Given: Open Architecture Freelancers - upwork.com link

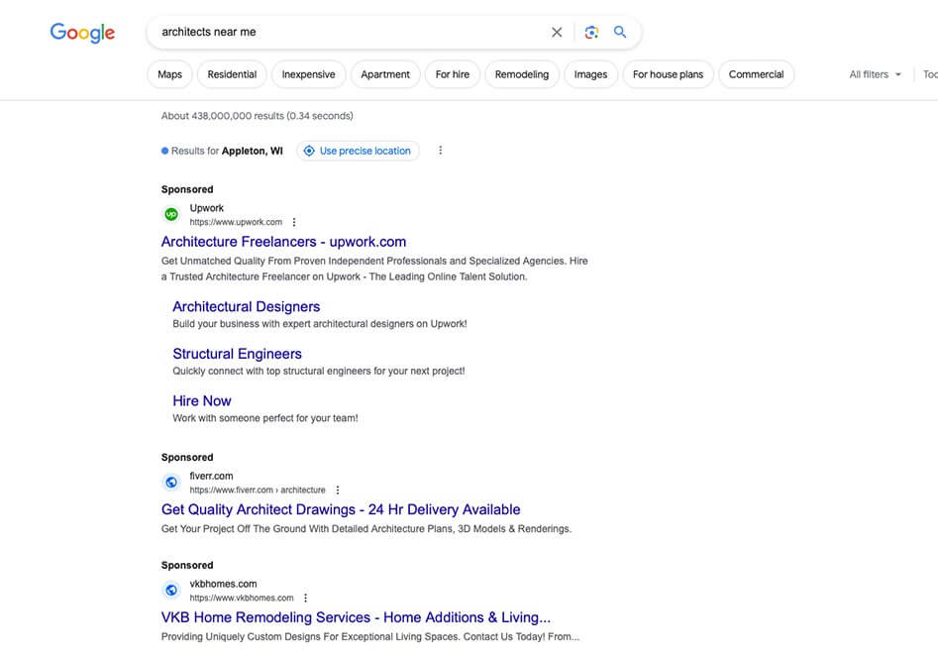Looking at the screenshot, I should point(283,242).
